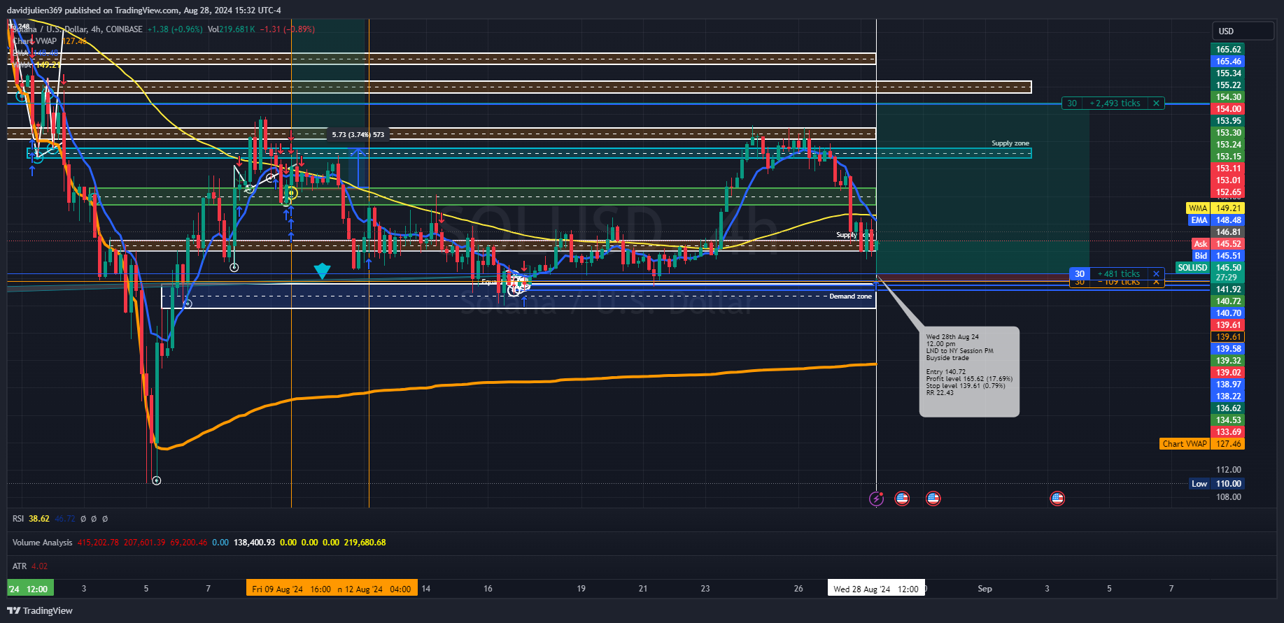Close the +2,493 ticks order line
The width and height of the screenshot is (1284, 623).
pos(1156,103)
